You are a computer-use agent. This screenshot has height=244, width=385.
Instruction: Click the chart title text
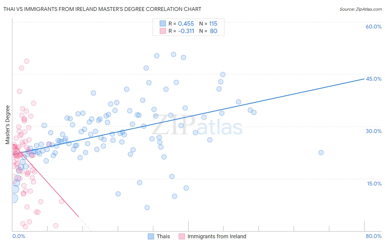(x=102, y=9)
